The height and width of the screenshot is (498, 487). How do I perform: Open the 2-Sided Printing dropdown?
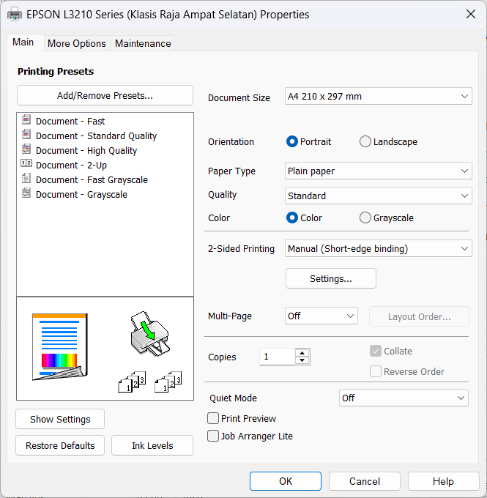click(x=378, y=249)
